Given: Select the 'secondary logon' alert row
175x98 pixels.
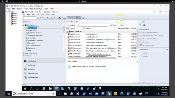Looking at the screenshot, I should (x=101, y=34).
